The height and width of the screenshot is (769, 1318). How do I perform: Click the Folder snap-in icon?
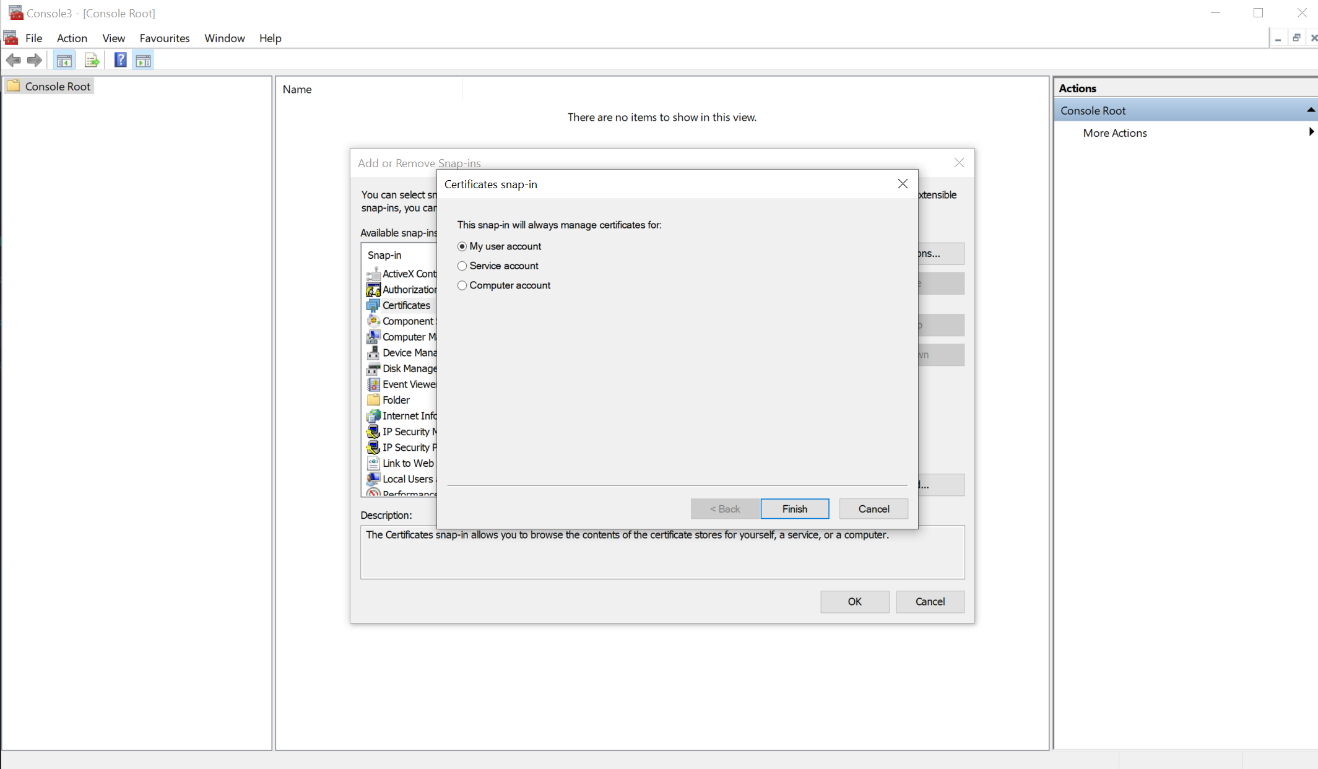pyautogui.click(x=373, y=400)
